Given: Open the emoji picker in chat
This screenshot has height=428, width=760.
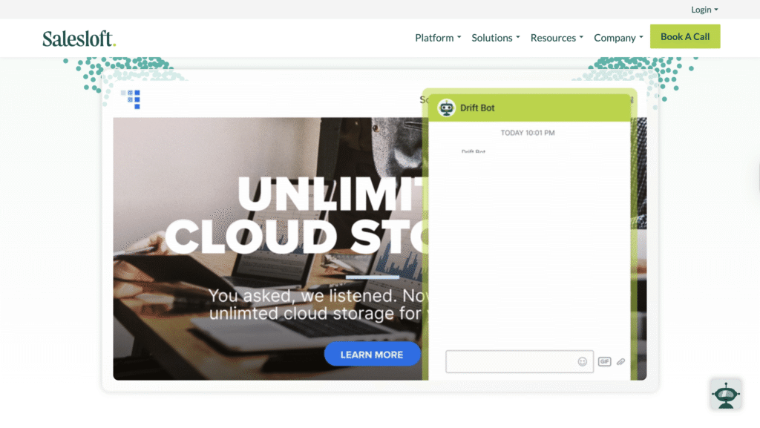Looking at the screenshot, I should pos(582,362).
